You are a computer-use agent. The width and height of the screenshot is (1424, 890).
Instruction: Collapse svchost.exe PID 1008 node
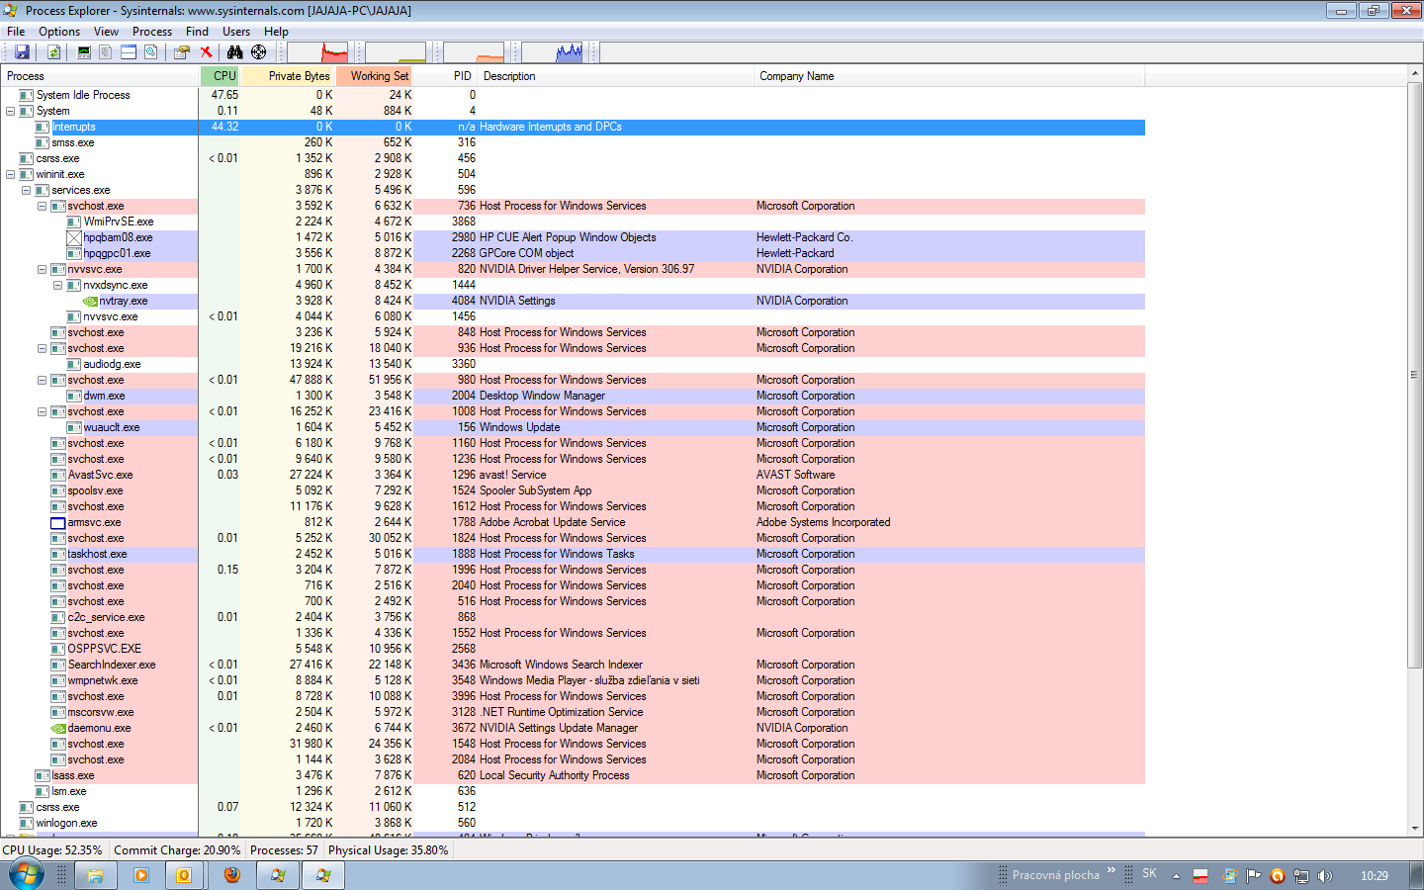tap(42, 411)
